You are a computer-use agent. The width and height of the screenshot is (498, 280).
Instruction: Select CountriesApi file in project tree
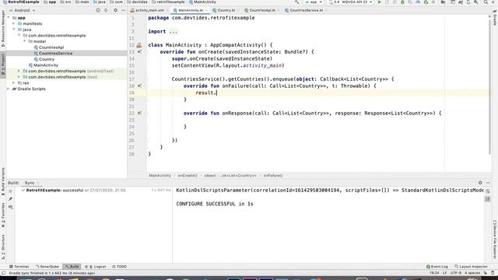point(51,47)
